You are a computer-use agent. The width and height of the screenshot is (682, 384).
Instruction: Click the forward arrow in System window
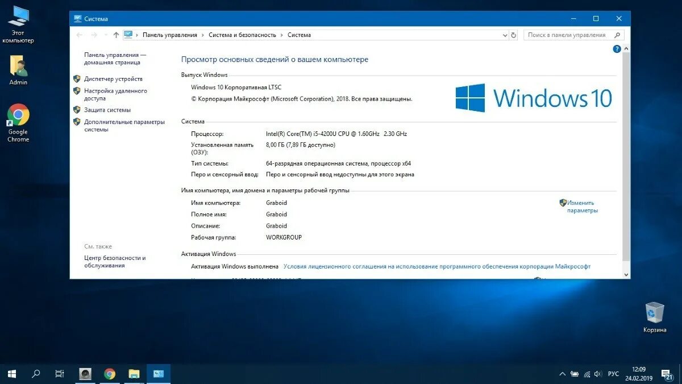coord(94,35)
